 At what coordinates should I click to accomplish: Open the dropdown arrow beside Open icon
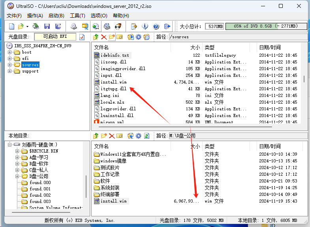pyautogui.click(x=28, y=26)
